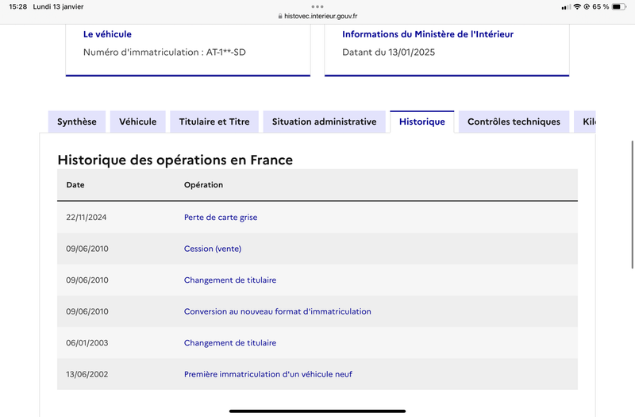Select the Historique tab
Image resolution: width=635 pixels, height=417 pixels.
tap(422, 122)
